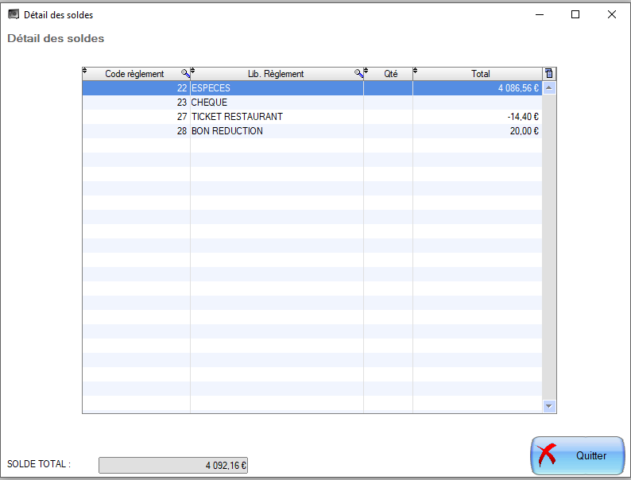Click the sort arrows in Lib. Règlement column
This screenshot has height=480, width=631.
193,71
